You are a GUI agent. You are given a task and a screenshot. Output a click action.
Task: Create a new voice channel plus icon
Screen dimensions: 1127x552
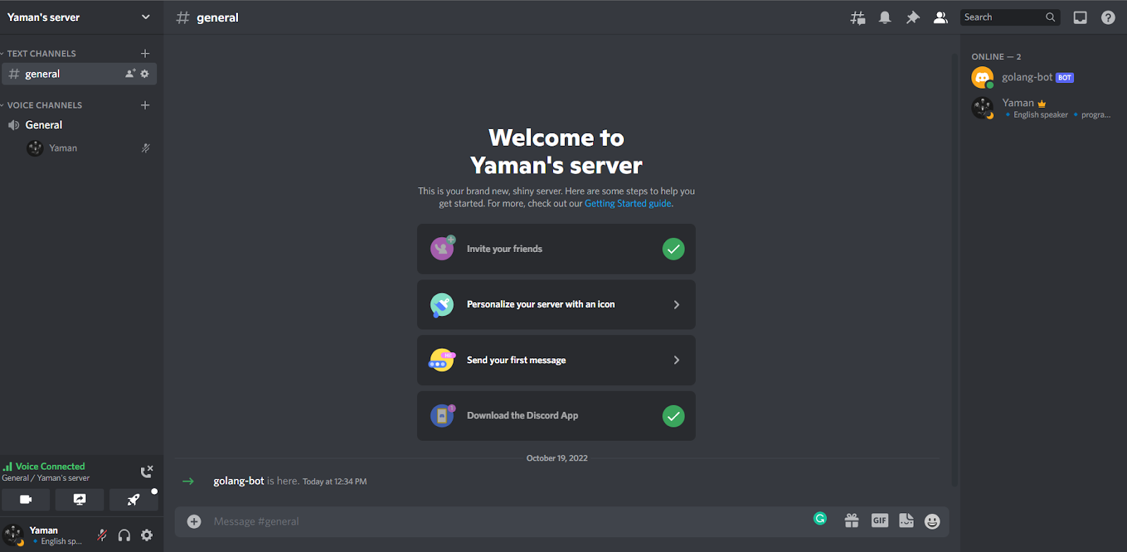point(145,105)
